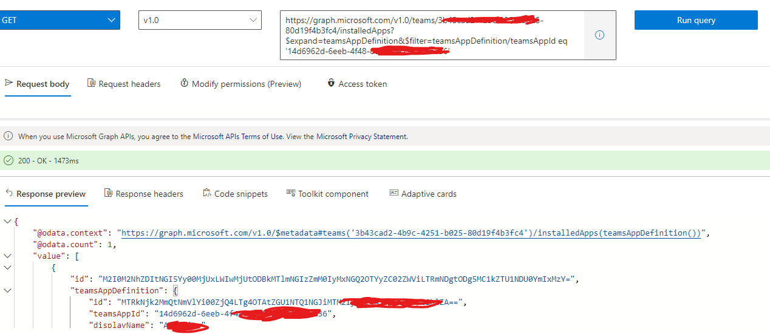Screen dimensions: 770x334
Task: Click inside the query URL input field
Action: (x=432, y=35)
